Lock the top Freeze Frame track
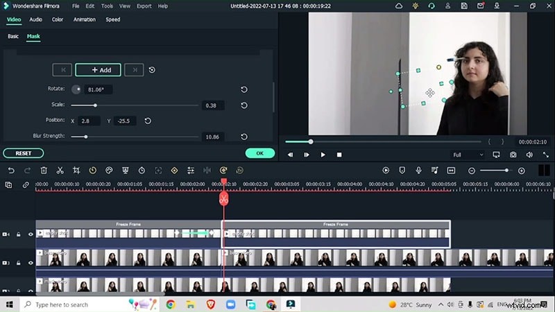Image resolution: width=555 pixels, height=312 pixels. tap(19, 234)
